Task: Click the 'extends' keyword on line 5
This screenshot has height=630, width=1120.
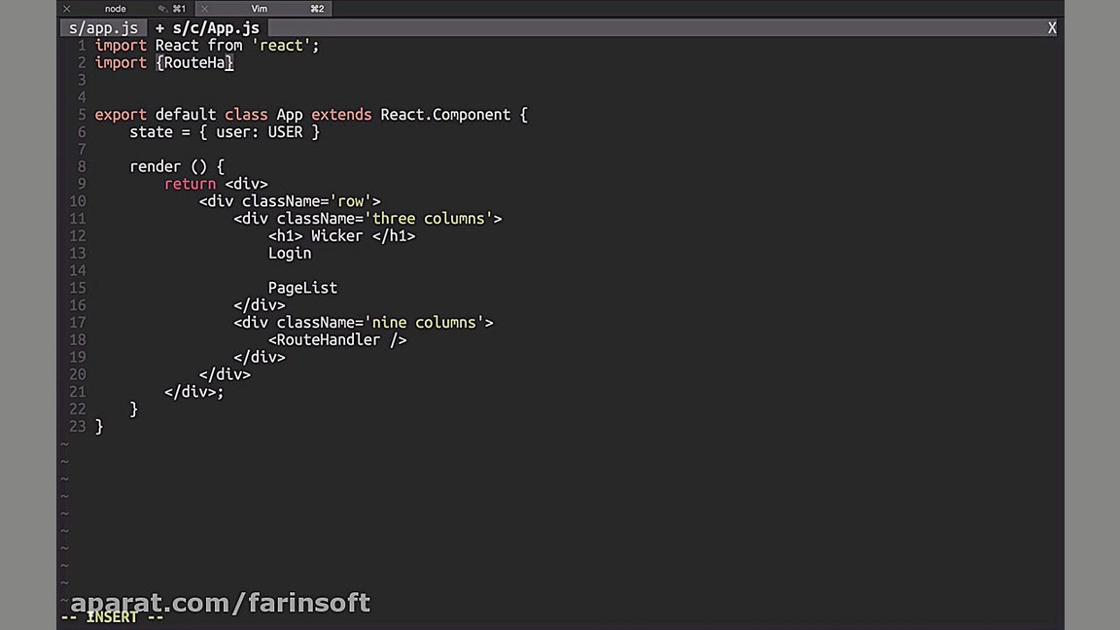Action: click(x=341, y=115)
